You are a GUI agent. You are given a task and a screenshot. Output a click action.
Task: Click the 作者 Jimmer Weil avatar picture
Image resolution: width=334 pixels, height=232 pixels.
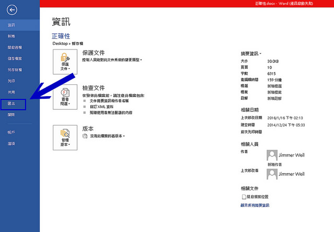click(x=271, y=155)
